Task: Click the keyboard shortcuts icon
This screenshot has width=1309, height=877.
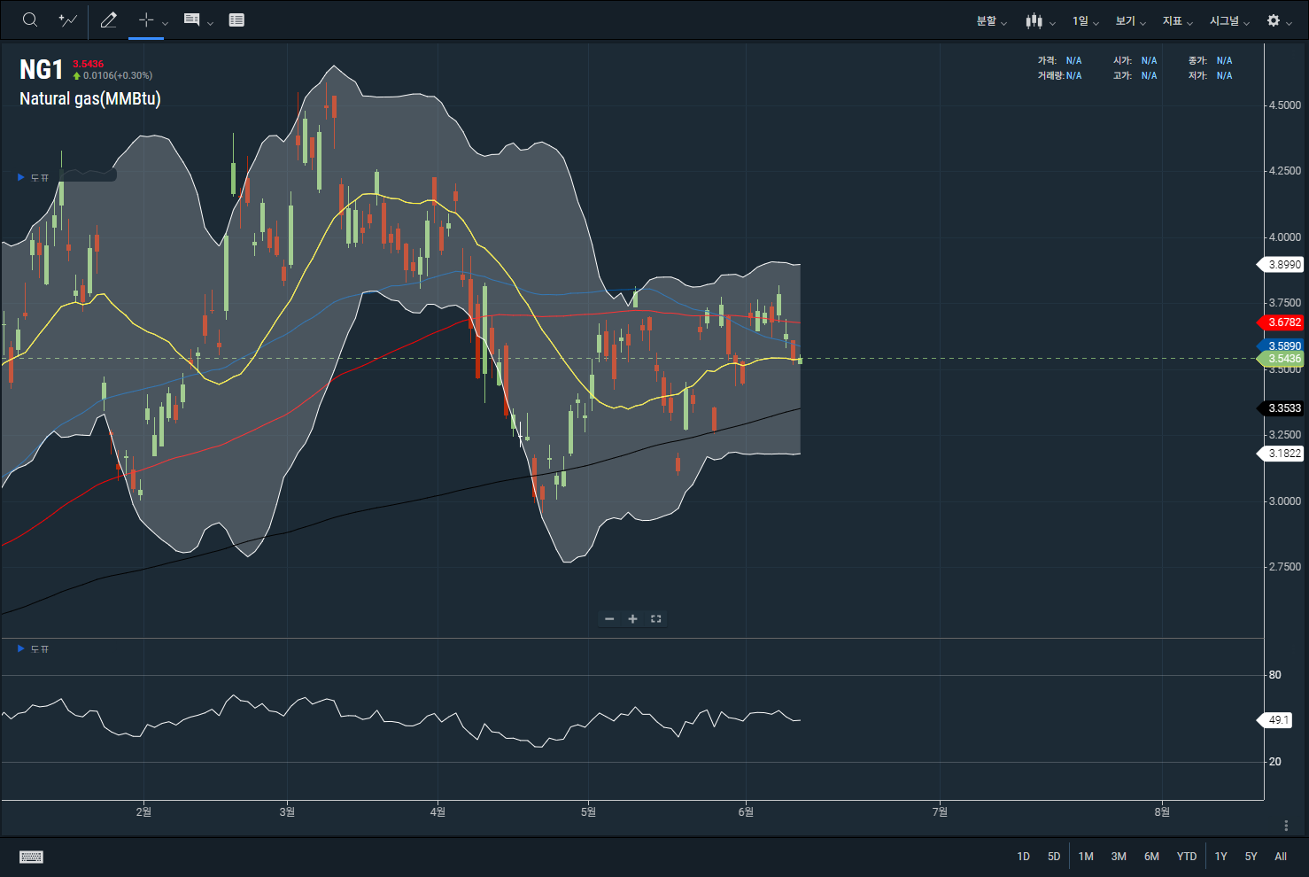Action: [31, 857]
